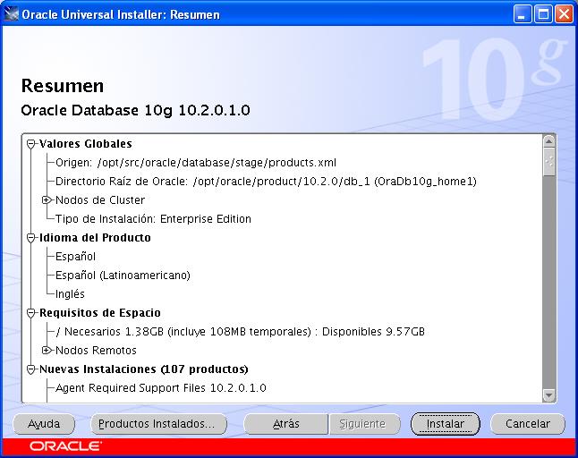This screenshot has height=458, width=578.
Task: Maximize the installer window
Action: click(x=543, y=14)
